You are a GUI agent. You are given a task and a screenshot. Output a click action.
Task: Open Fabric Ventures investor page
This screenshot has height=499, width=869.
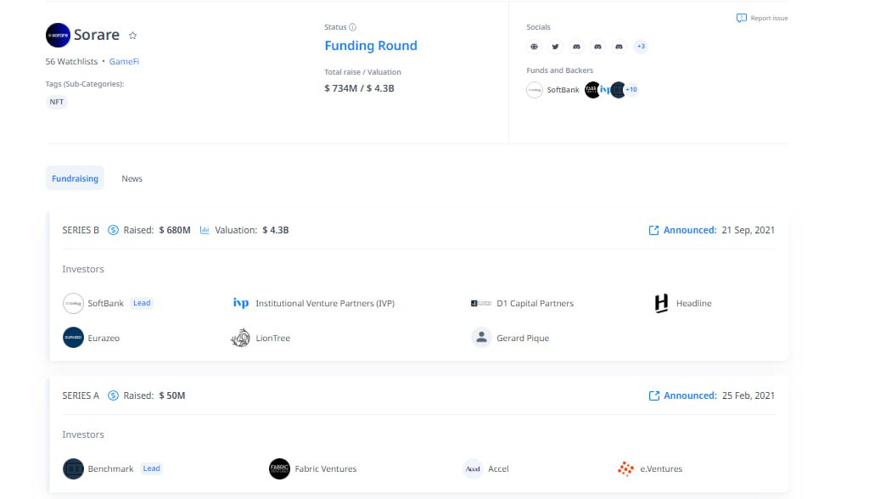[x=326, y=469]
